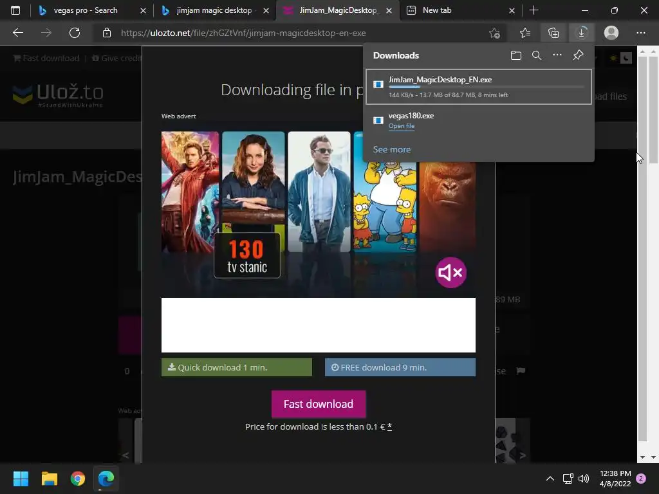
Task: Click the Simpsons poster in advert
Action: click(385, 206)
